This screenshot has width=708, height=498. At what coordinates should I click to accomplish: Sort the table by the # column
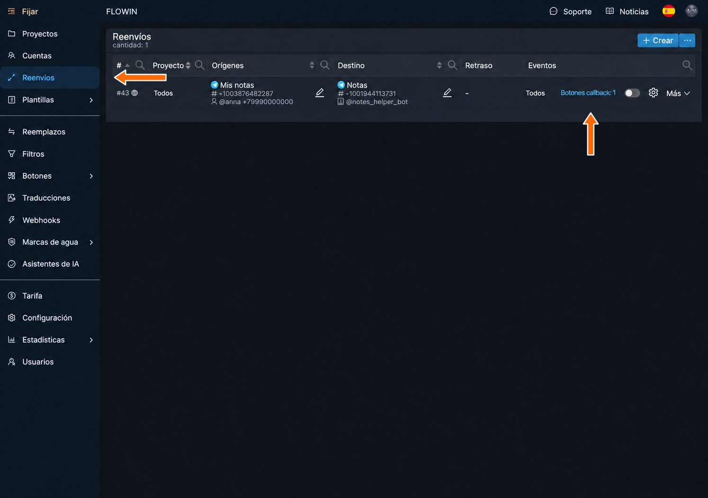(x=127, y=65)
